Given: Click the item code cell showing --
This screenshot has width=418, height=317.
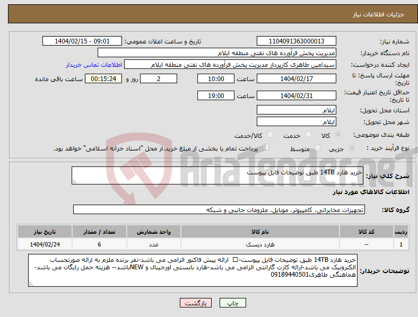Looking at the screenshot, I should pos(367,244).
